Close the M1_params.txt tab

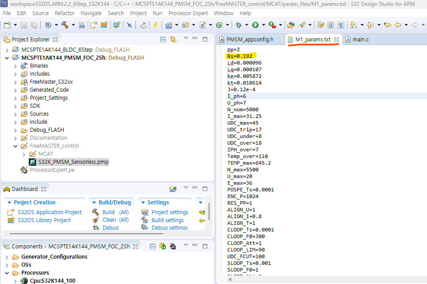point(337,40)
